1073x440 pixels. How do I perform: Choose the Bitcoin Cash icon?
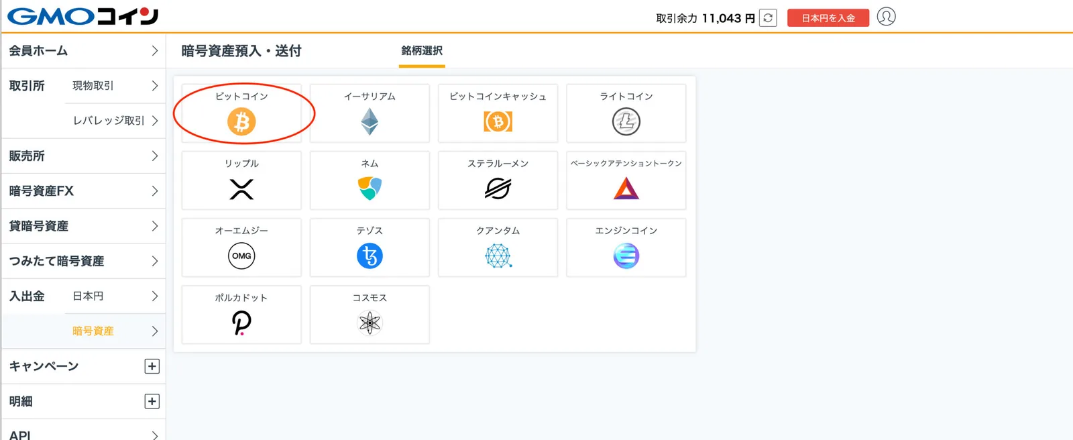[x=498, y=122]
